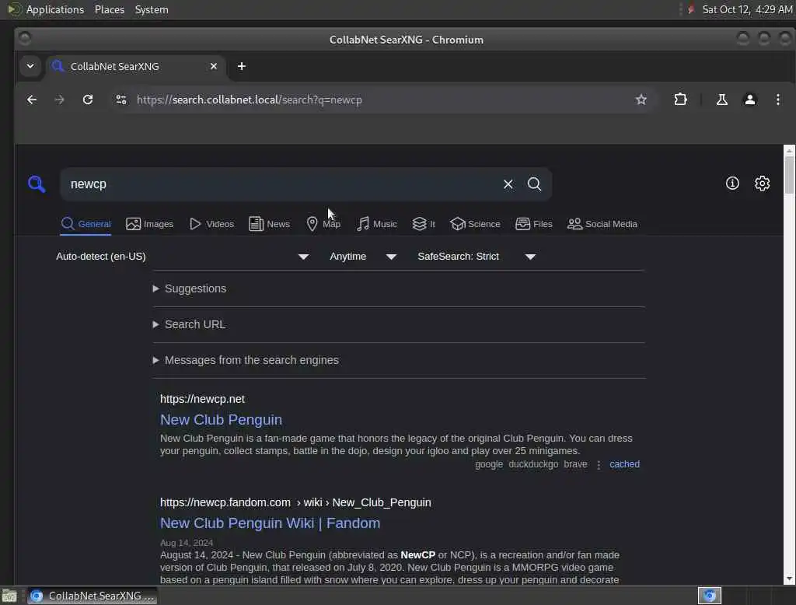Switch to the Images search tab

150,224
